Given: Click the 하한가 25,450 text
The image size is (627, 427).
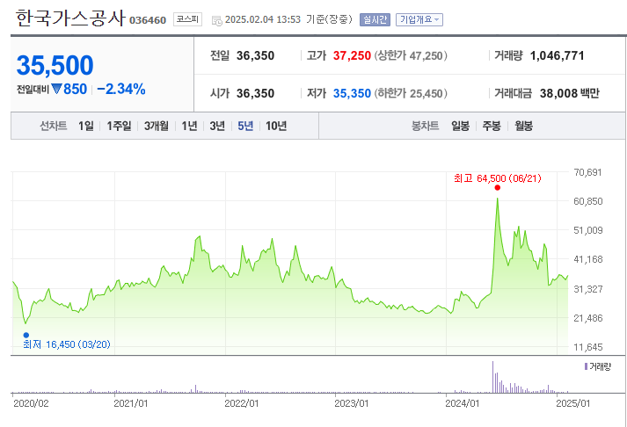Looking at the screenshot, I should [x=411, y=93].
